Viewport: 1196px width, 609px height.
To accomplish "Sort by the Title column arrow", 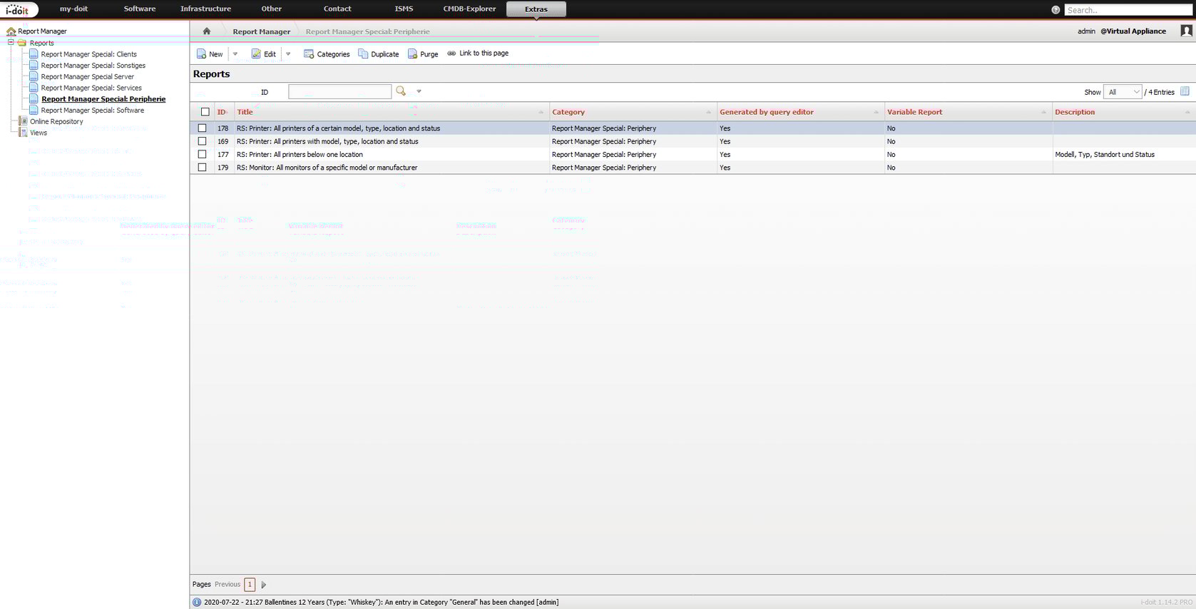I will (541, 112).
